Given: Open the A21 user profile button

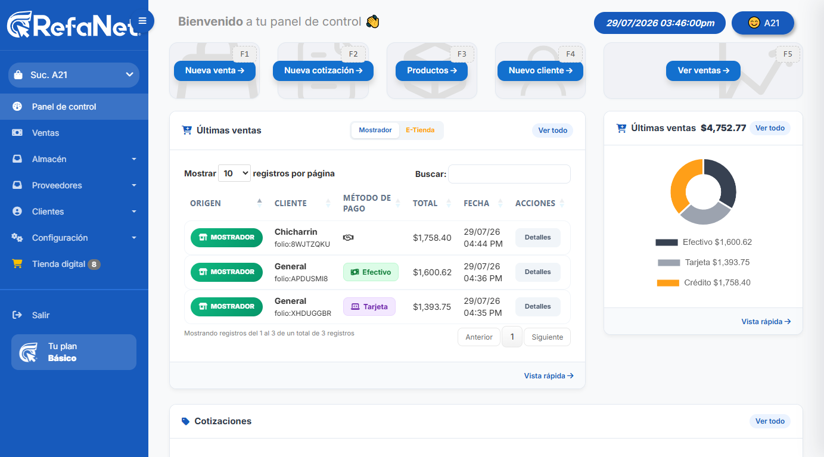Looking at the screenshot, I should (763, 23).
